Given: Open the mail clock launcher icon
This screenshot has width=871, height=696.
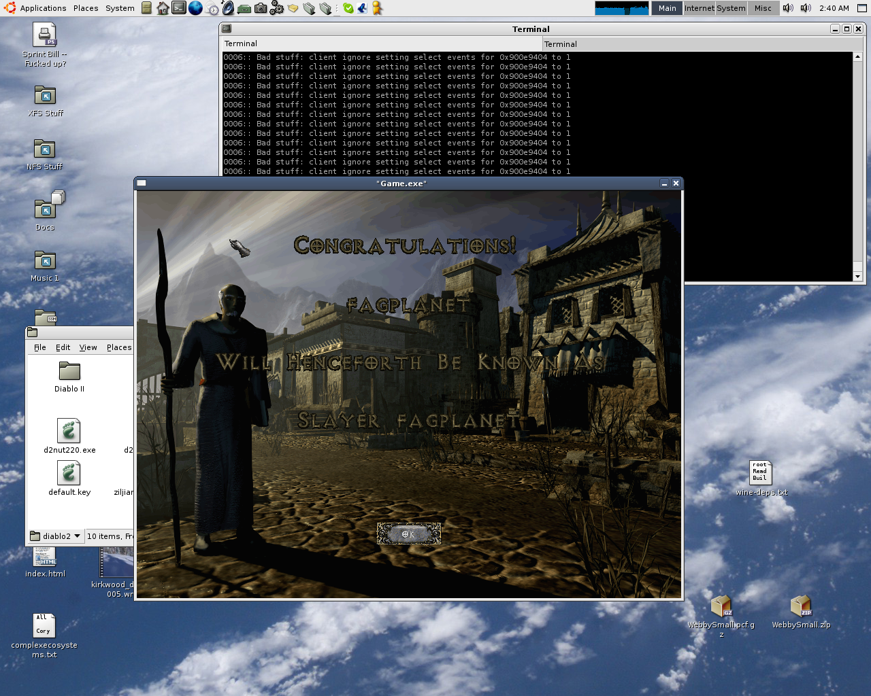Looking at the screenshot, I should click(212, 8).
